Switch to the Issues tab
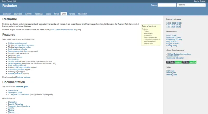208x114 pixels. pyautogui.click(x=48, y=14)
